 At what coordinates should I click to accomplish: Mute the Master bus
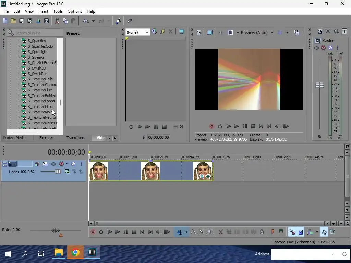(x=330, y=48)
